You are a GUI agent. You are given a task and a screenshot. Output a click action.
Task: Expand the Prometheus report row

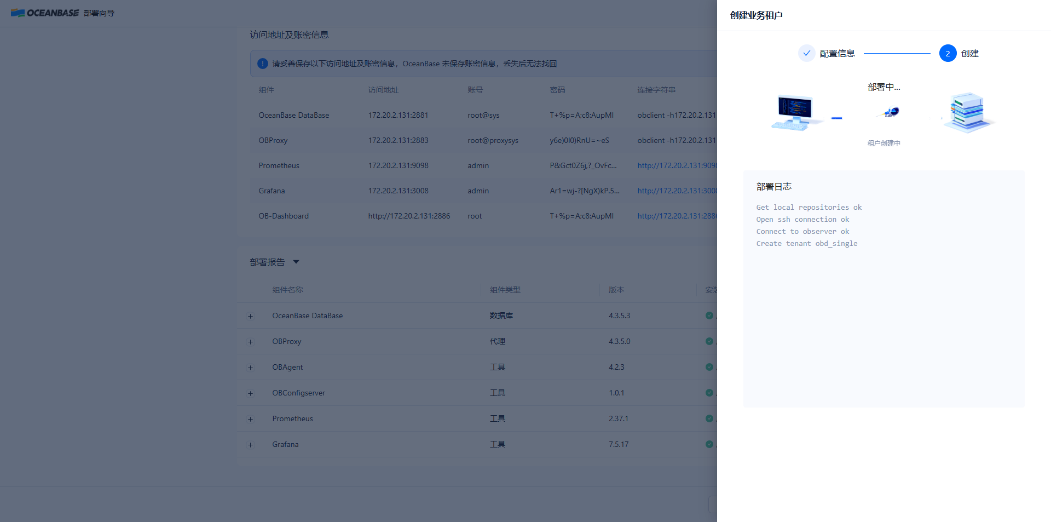[250, 419]
